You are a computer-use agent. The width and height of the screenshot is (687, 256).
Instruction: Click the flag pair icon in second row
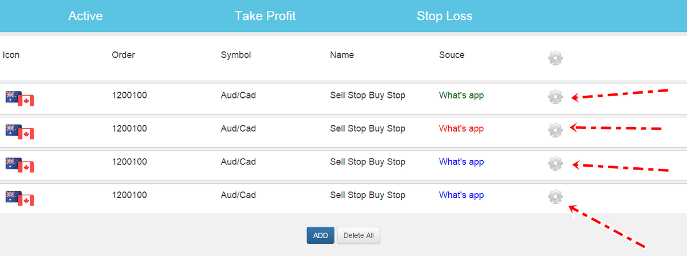pos(20,132)
